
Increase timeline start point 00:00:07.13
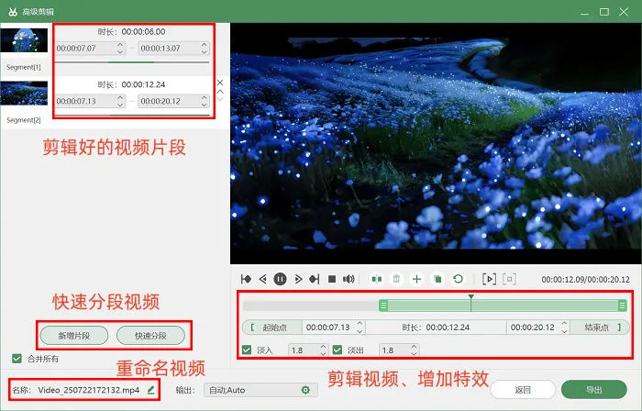(x=360, y=324)
